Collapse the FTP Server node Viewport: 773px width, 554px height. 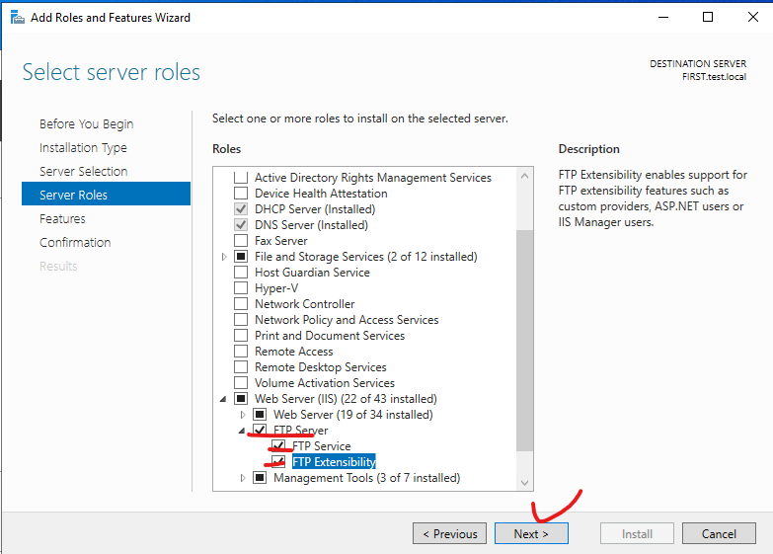(242, 431)
